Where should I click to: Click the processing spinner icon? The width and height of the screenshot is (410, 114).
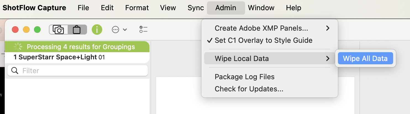(18, 47)
